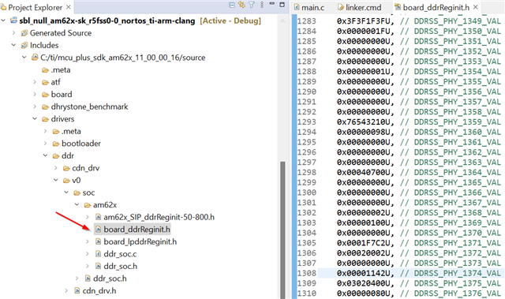Click the am62x folder icon

coord(88,204)
